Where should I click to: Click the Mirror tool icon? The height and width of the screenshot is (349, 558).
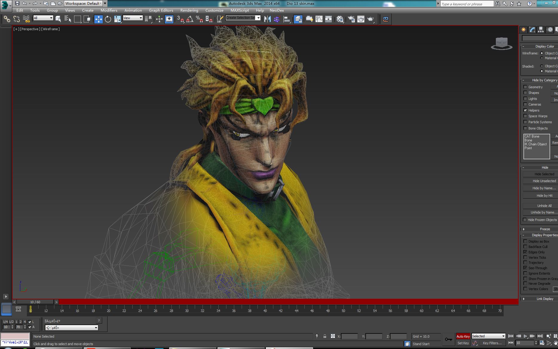pyautogui.click(x=267, y=19)
